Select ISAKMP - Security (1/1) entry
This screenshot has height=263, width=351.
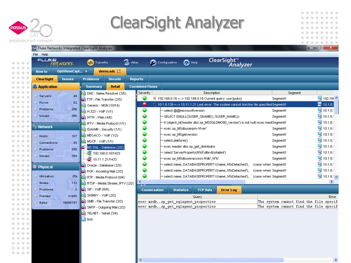tap(104, 129)
